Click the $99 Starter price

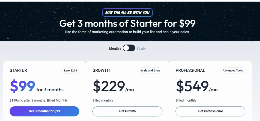(x=23, y=87)
